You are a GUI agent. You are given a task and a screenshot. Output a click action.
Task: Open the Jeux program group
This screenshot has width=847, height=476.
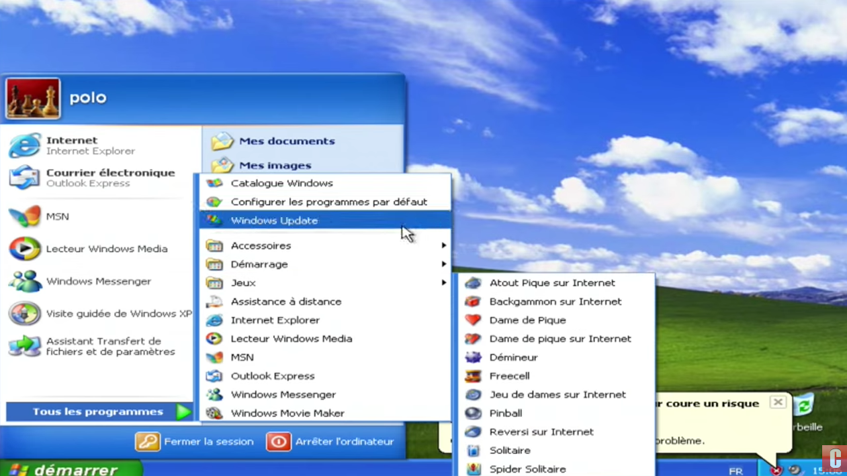point(325,283)
